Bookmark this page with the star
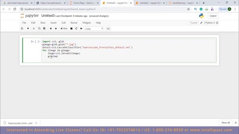The width and height of the screenshot is (239, 134). pyautogui.click(x=189, y=9)
